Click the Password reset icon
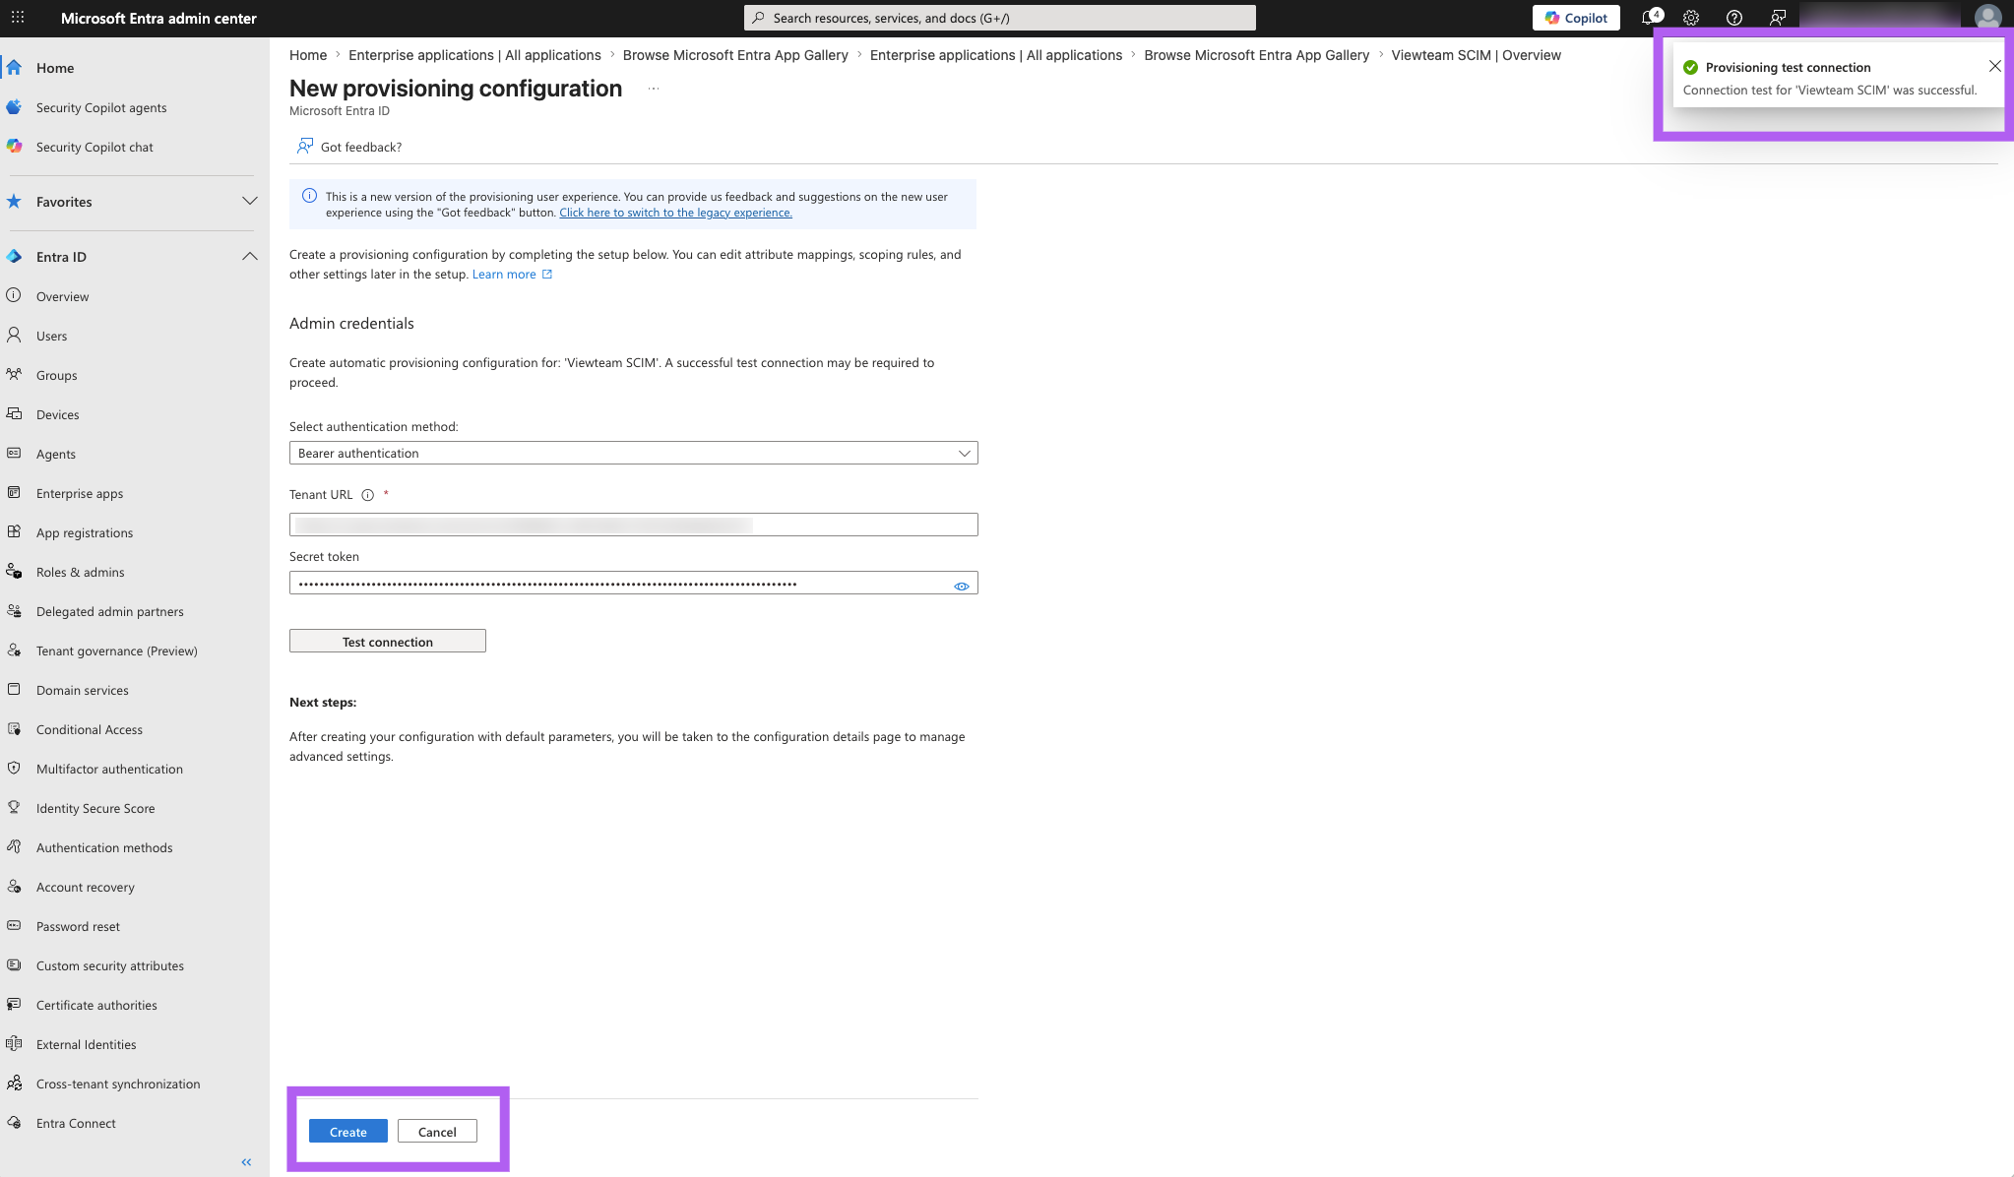Image resolution: width=2014 pixels, height=1177 pixels. 14,926
